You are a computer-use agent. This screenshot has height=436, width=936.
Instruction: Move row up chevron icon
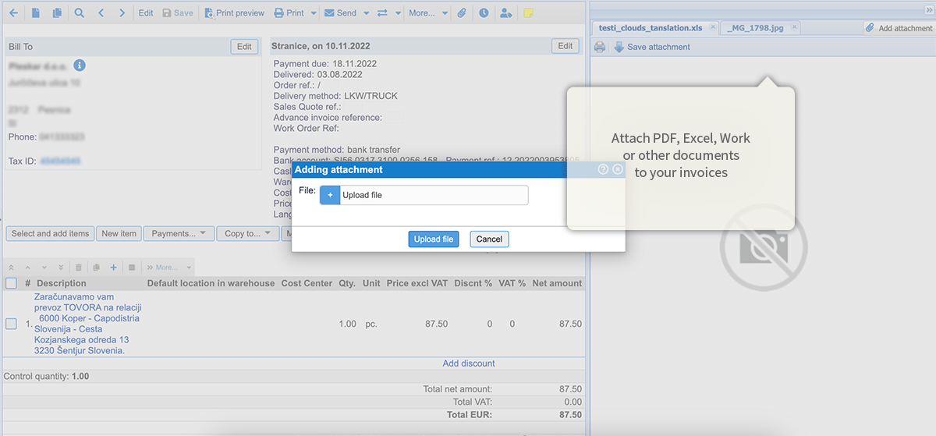click(x=27, y=268)
